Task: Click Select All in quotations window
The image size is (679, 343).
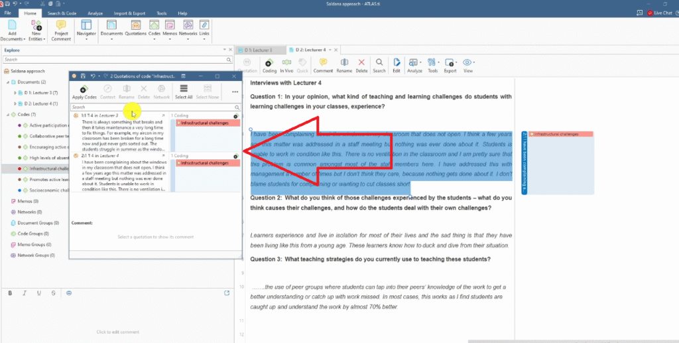Action: pyautogui.click(x=184, y=92)
